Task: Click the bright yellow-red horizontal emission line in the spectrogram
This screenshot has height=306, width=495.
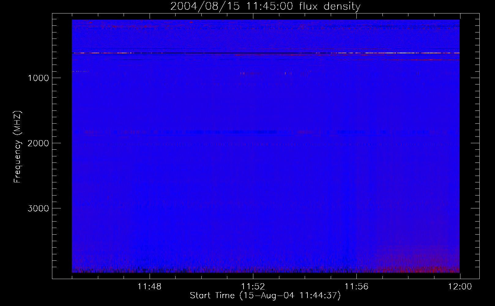Action: coord(266,53)
